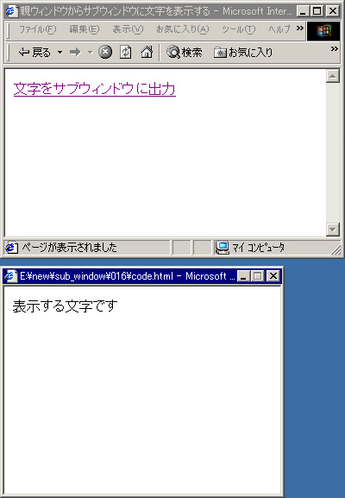Expand the menu bar overflow chevron
The width and height of the screenshot is (345, 498).
point(300,28)
